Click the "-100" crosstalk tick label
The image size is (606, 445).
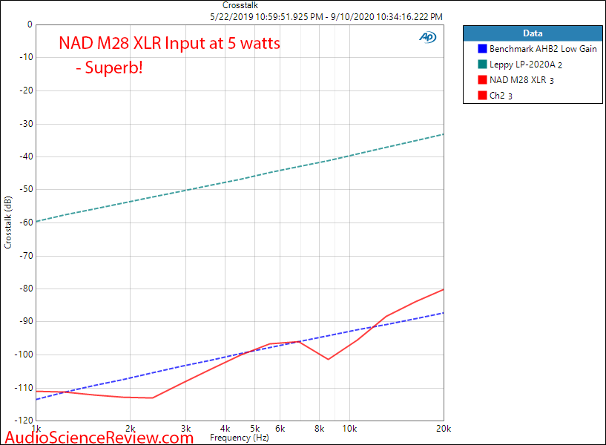[x=24, y=355]
